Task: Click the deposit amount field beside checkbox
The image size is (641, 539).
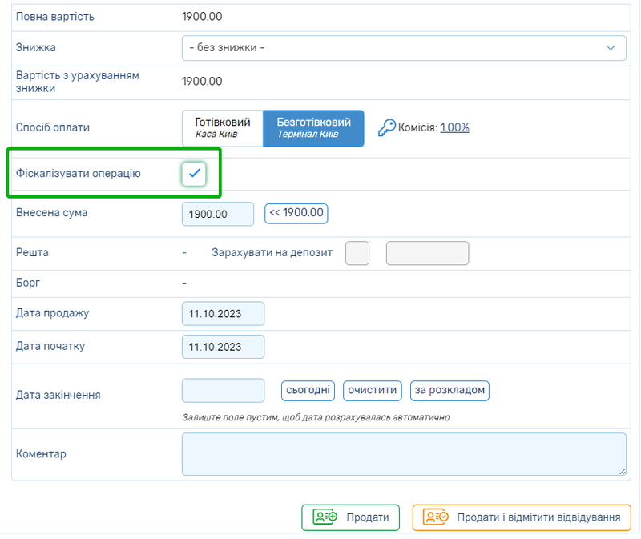Action: point(427,253)
